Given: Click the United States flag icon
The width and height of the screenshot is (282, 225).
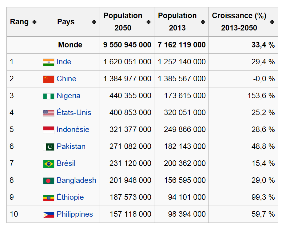Looking at the screenshot, I should tap(49, 113).
